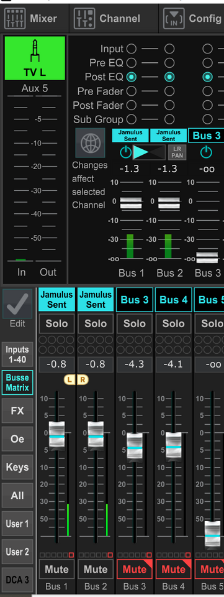Select Post Fader radio for first send
This screenshot has width=224, height=597.
tap(132, 105)
